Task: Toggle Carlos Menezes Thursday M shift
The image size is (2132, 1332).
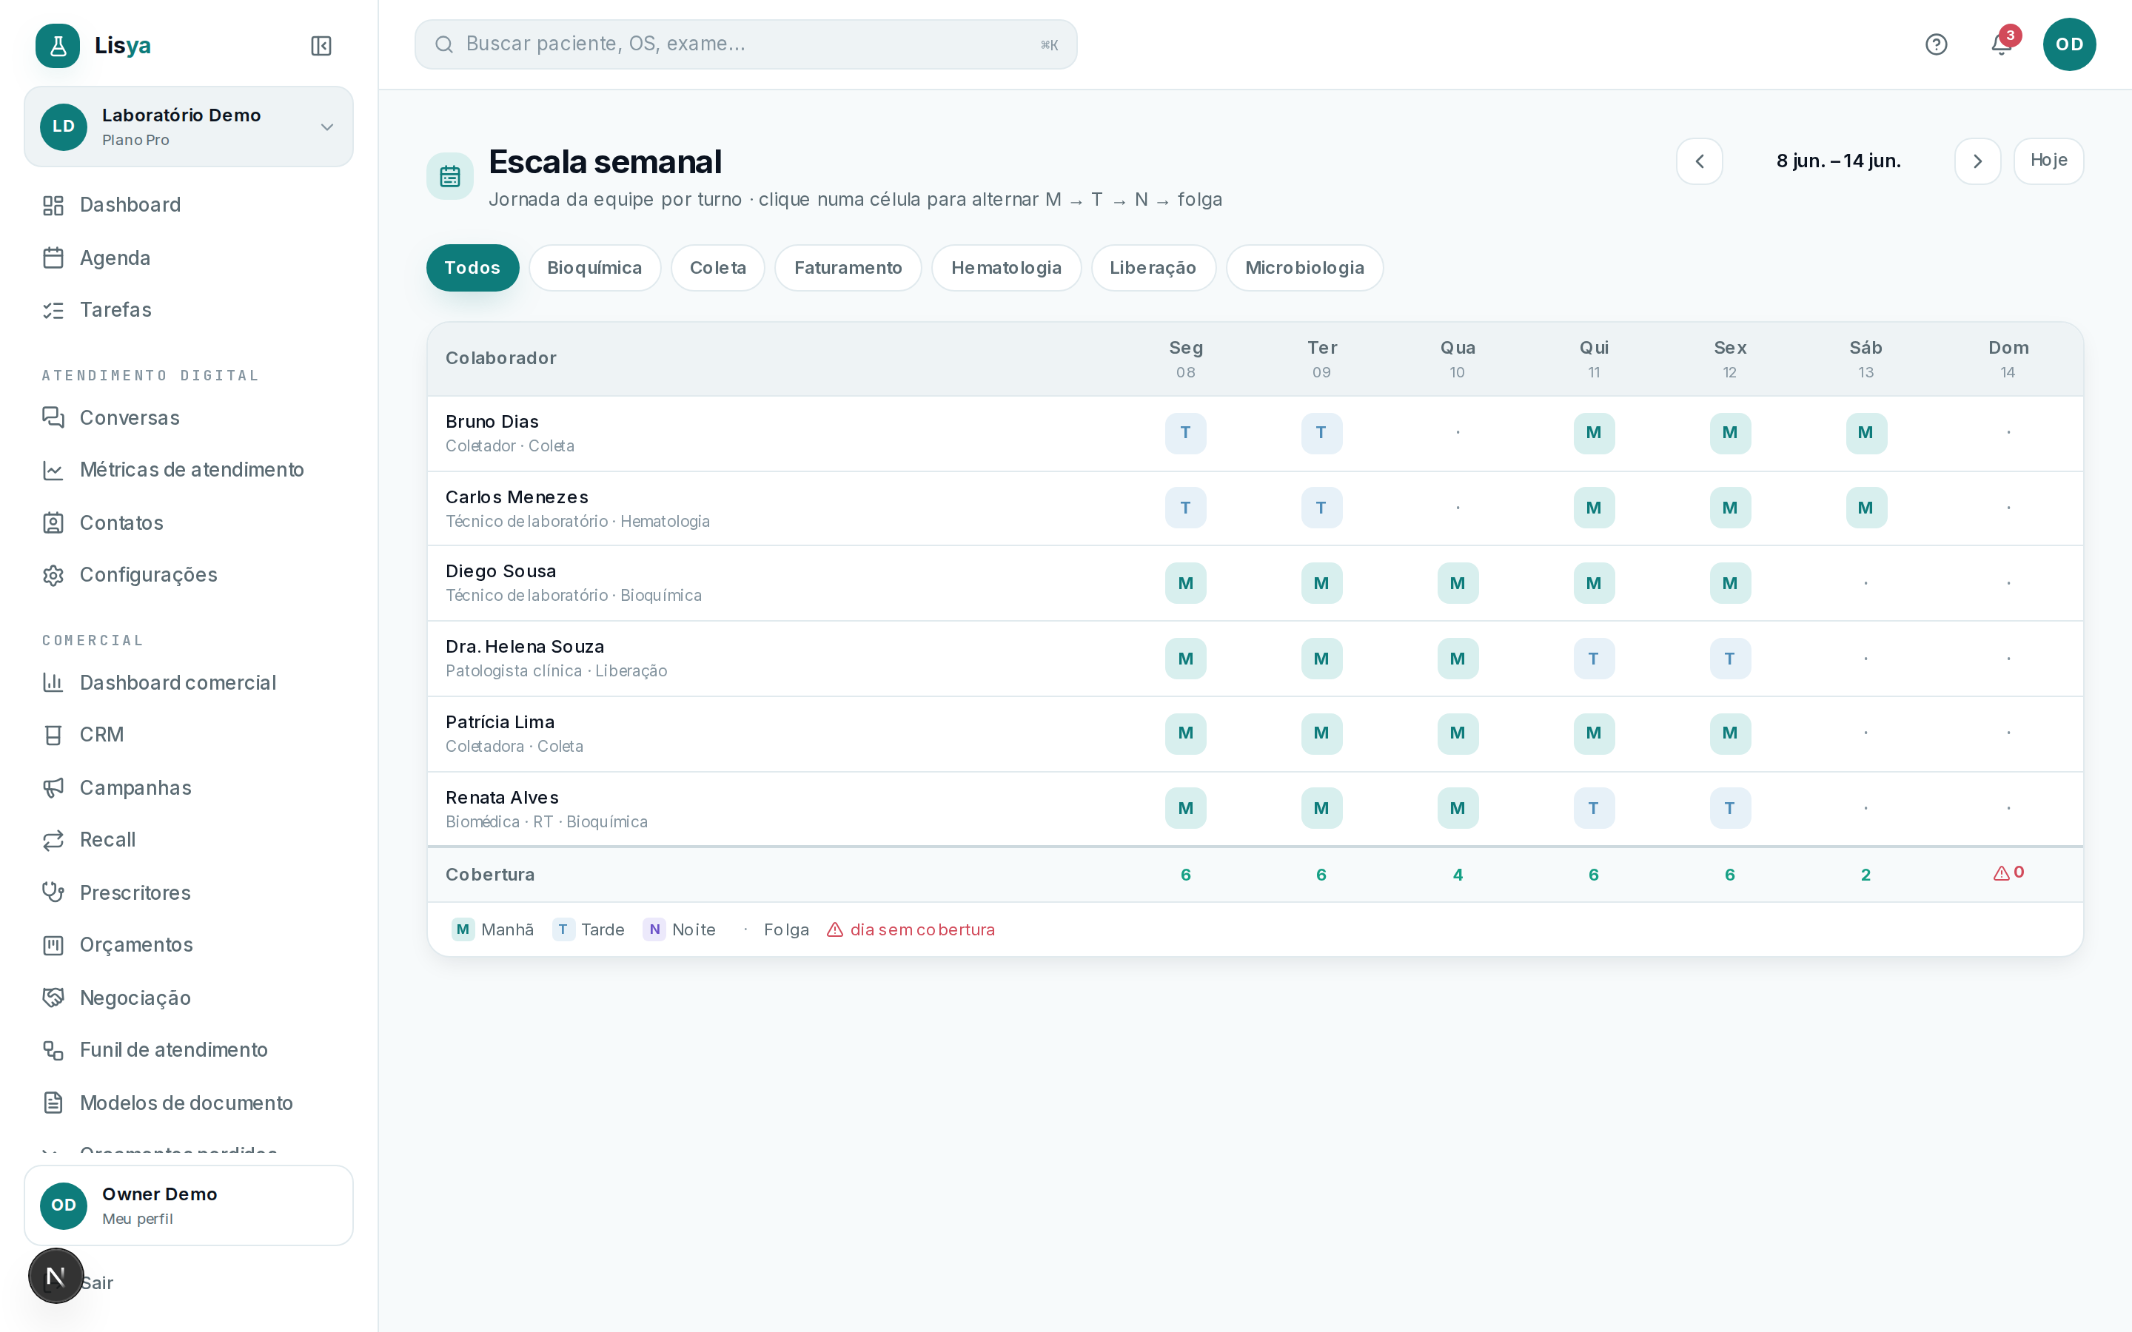Action: click(x=1593, y=508)
